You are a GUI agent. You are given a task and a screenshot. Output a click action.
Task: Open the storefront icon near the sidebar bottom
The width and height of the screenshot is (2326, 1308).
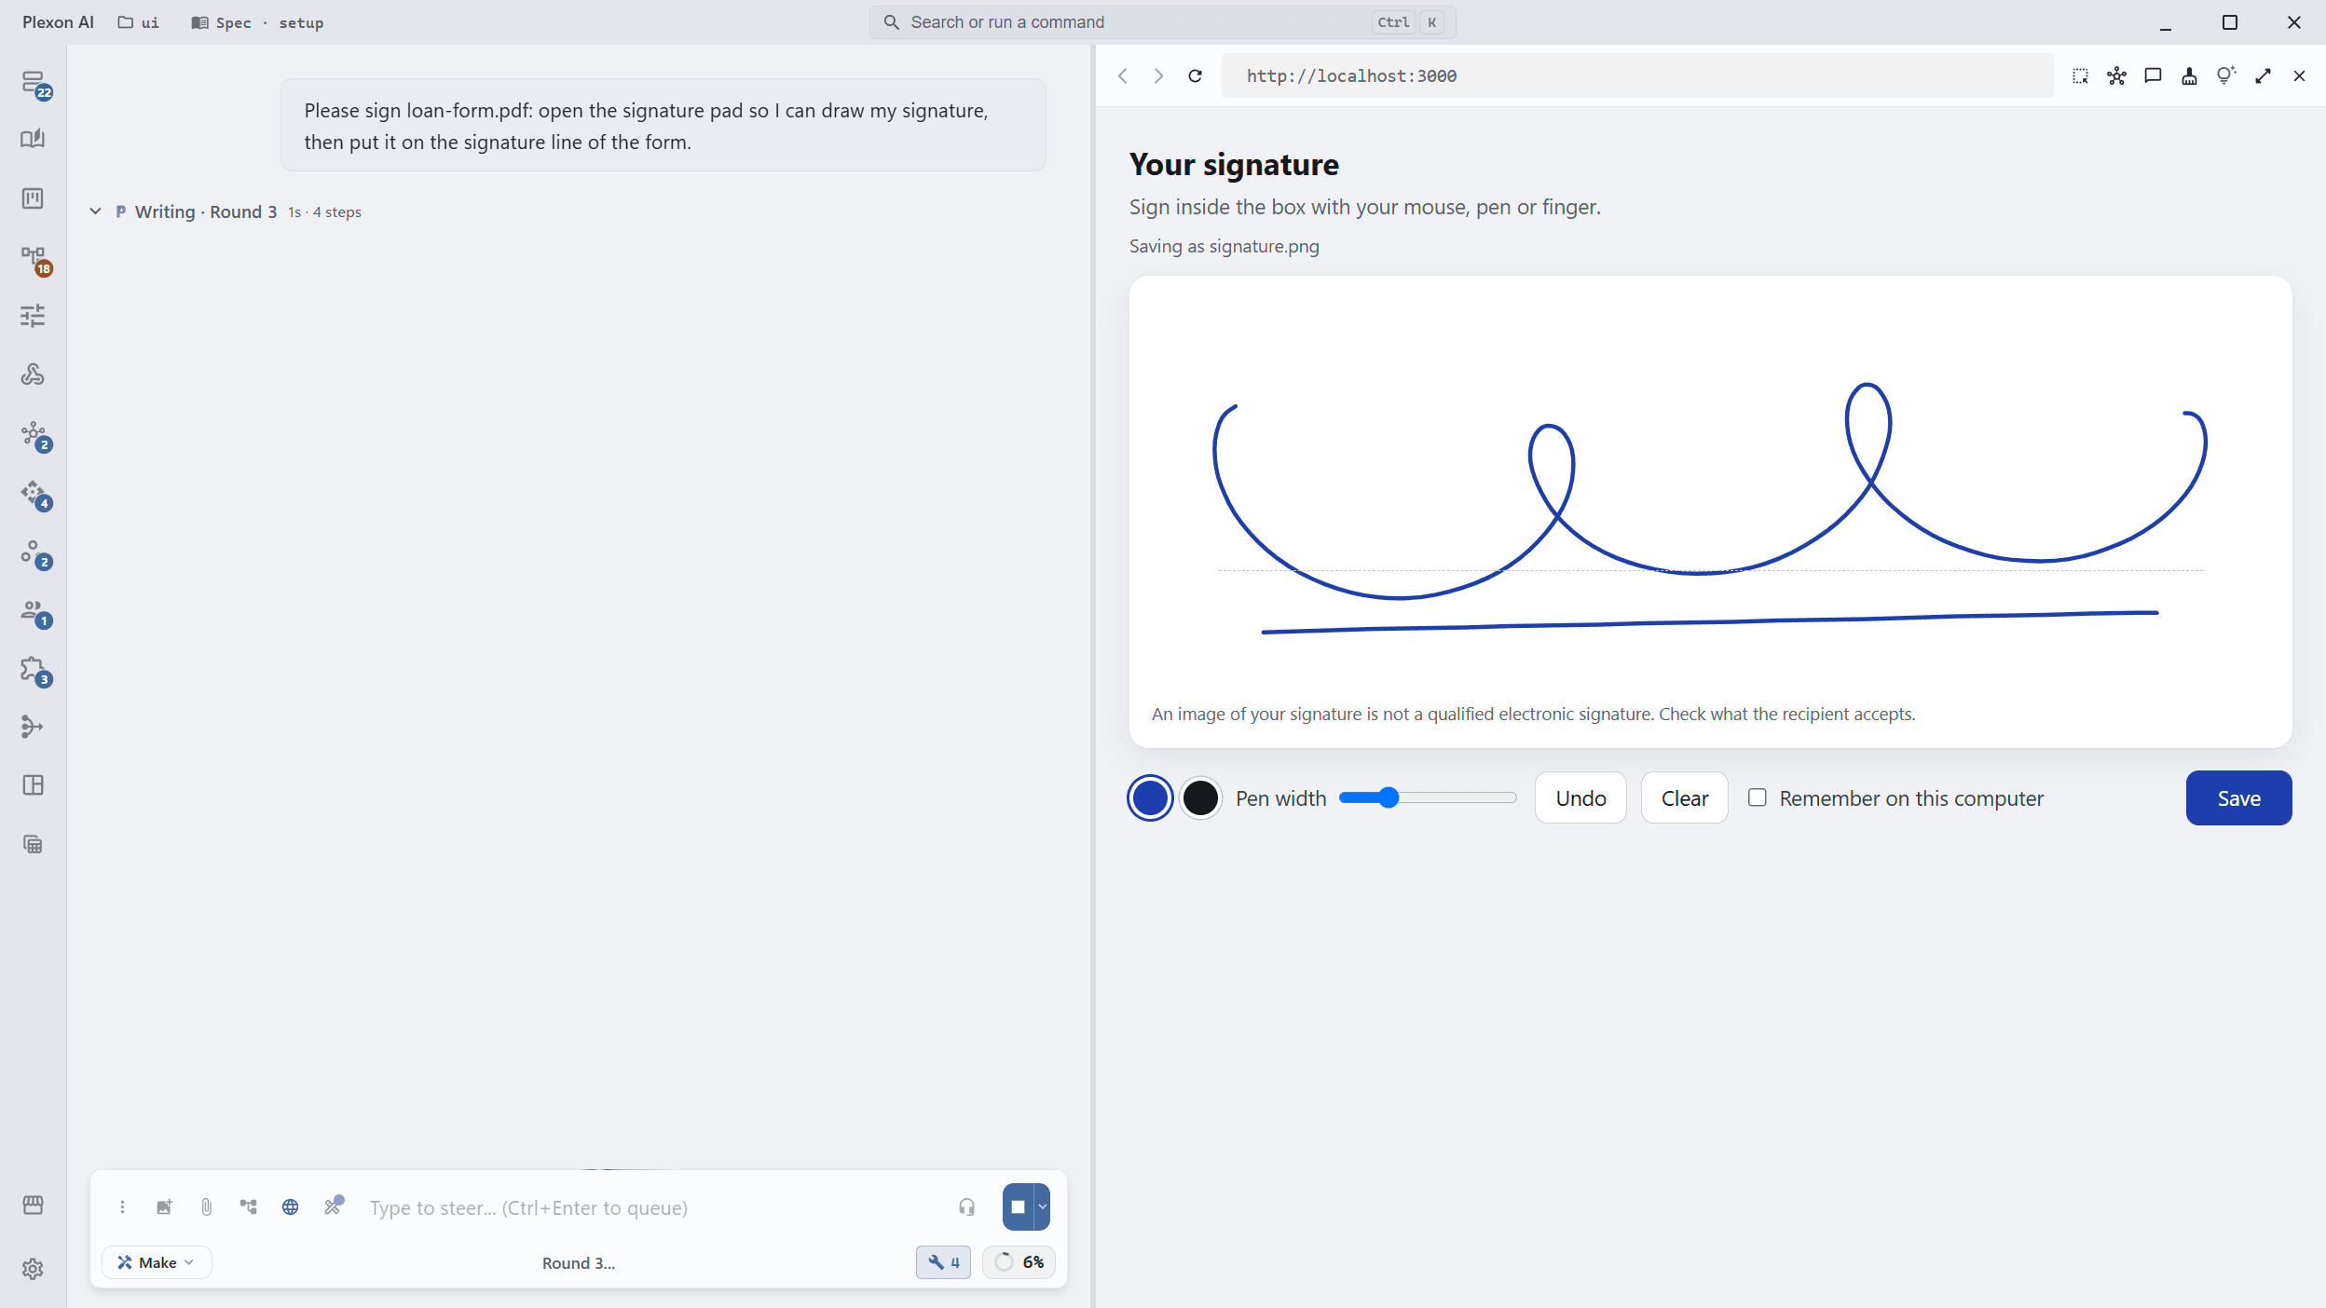pos(33,1206)
